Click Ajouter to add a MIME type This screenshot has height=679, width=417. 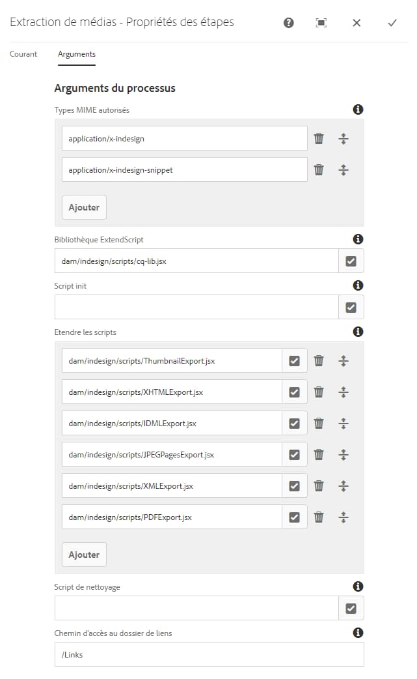[83, 207]
